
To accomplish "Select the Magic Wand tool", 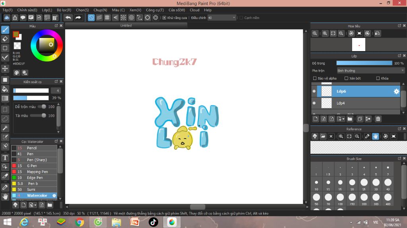I will point(5,128).
